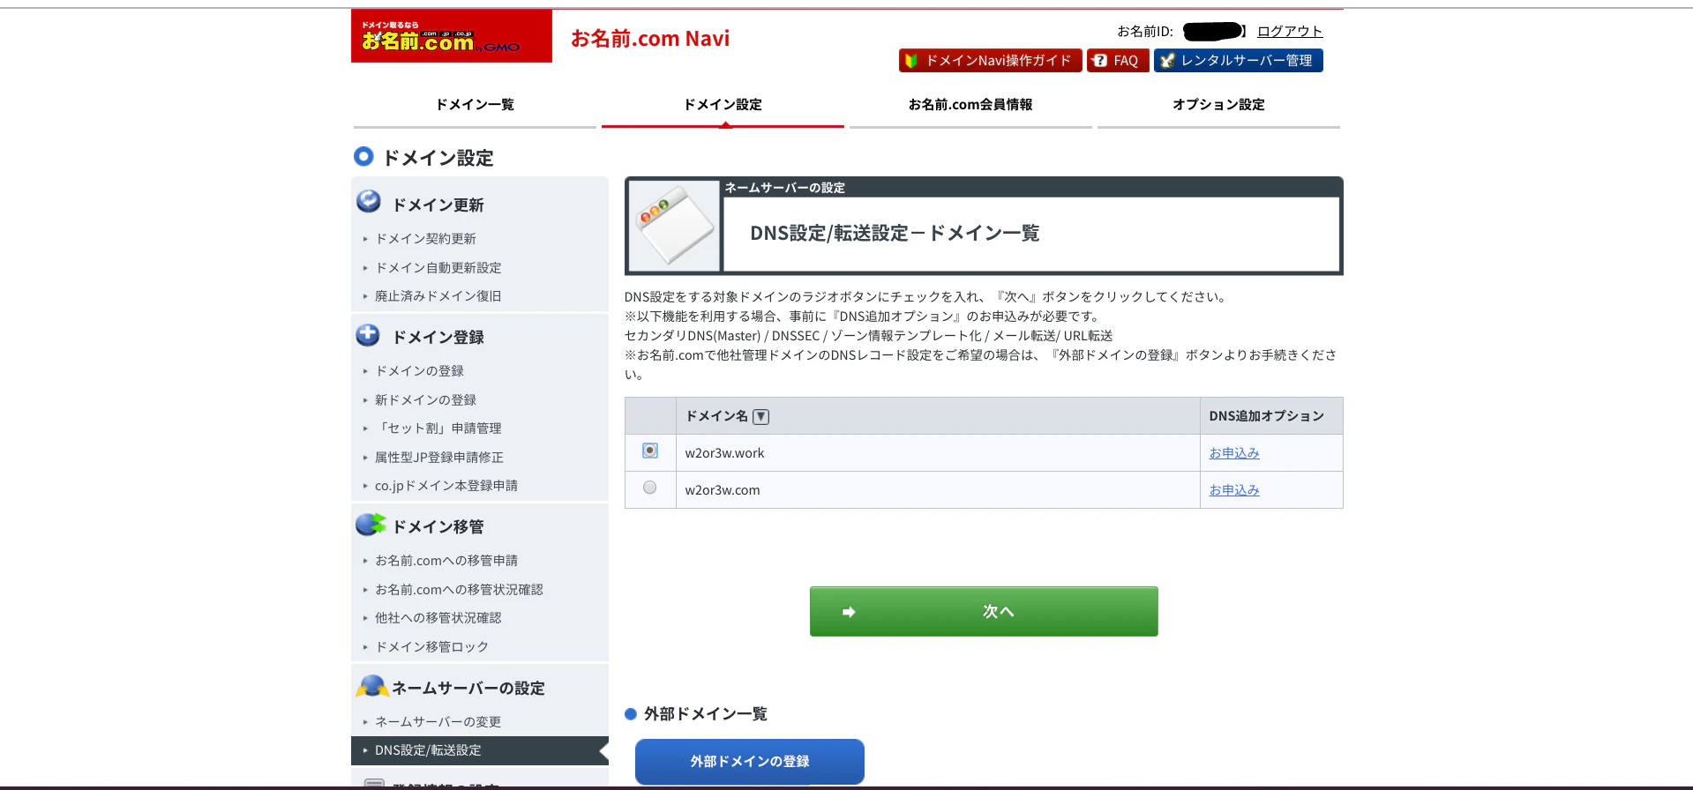Open お名前.comへの移管状況確認 sidebar link
1693x790 pixels.
point(459,590)
